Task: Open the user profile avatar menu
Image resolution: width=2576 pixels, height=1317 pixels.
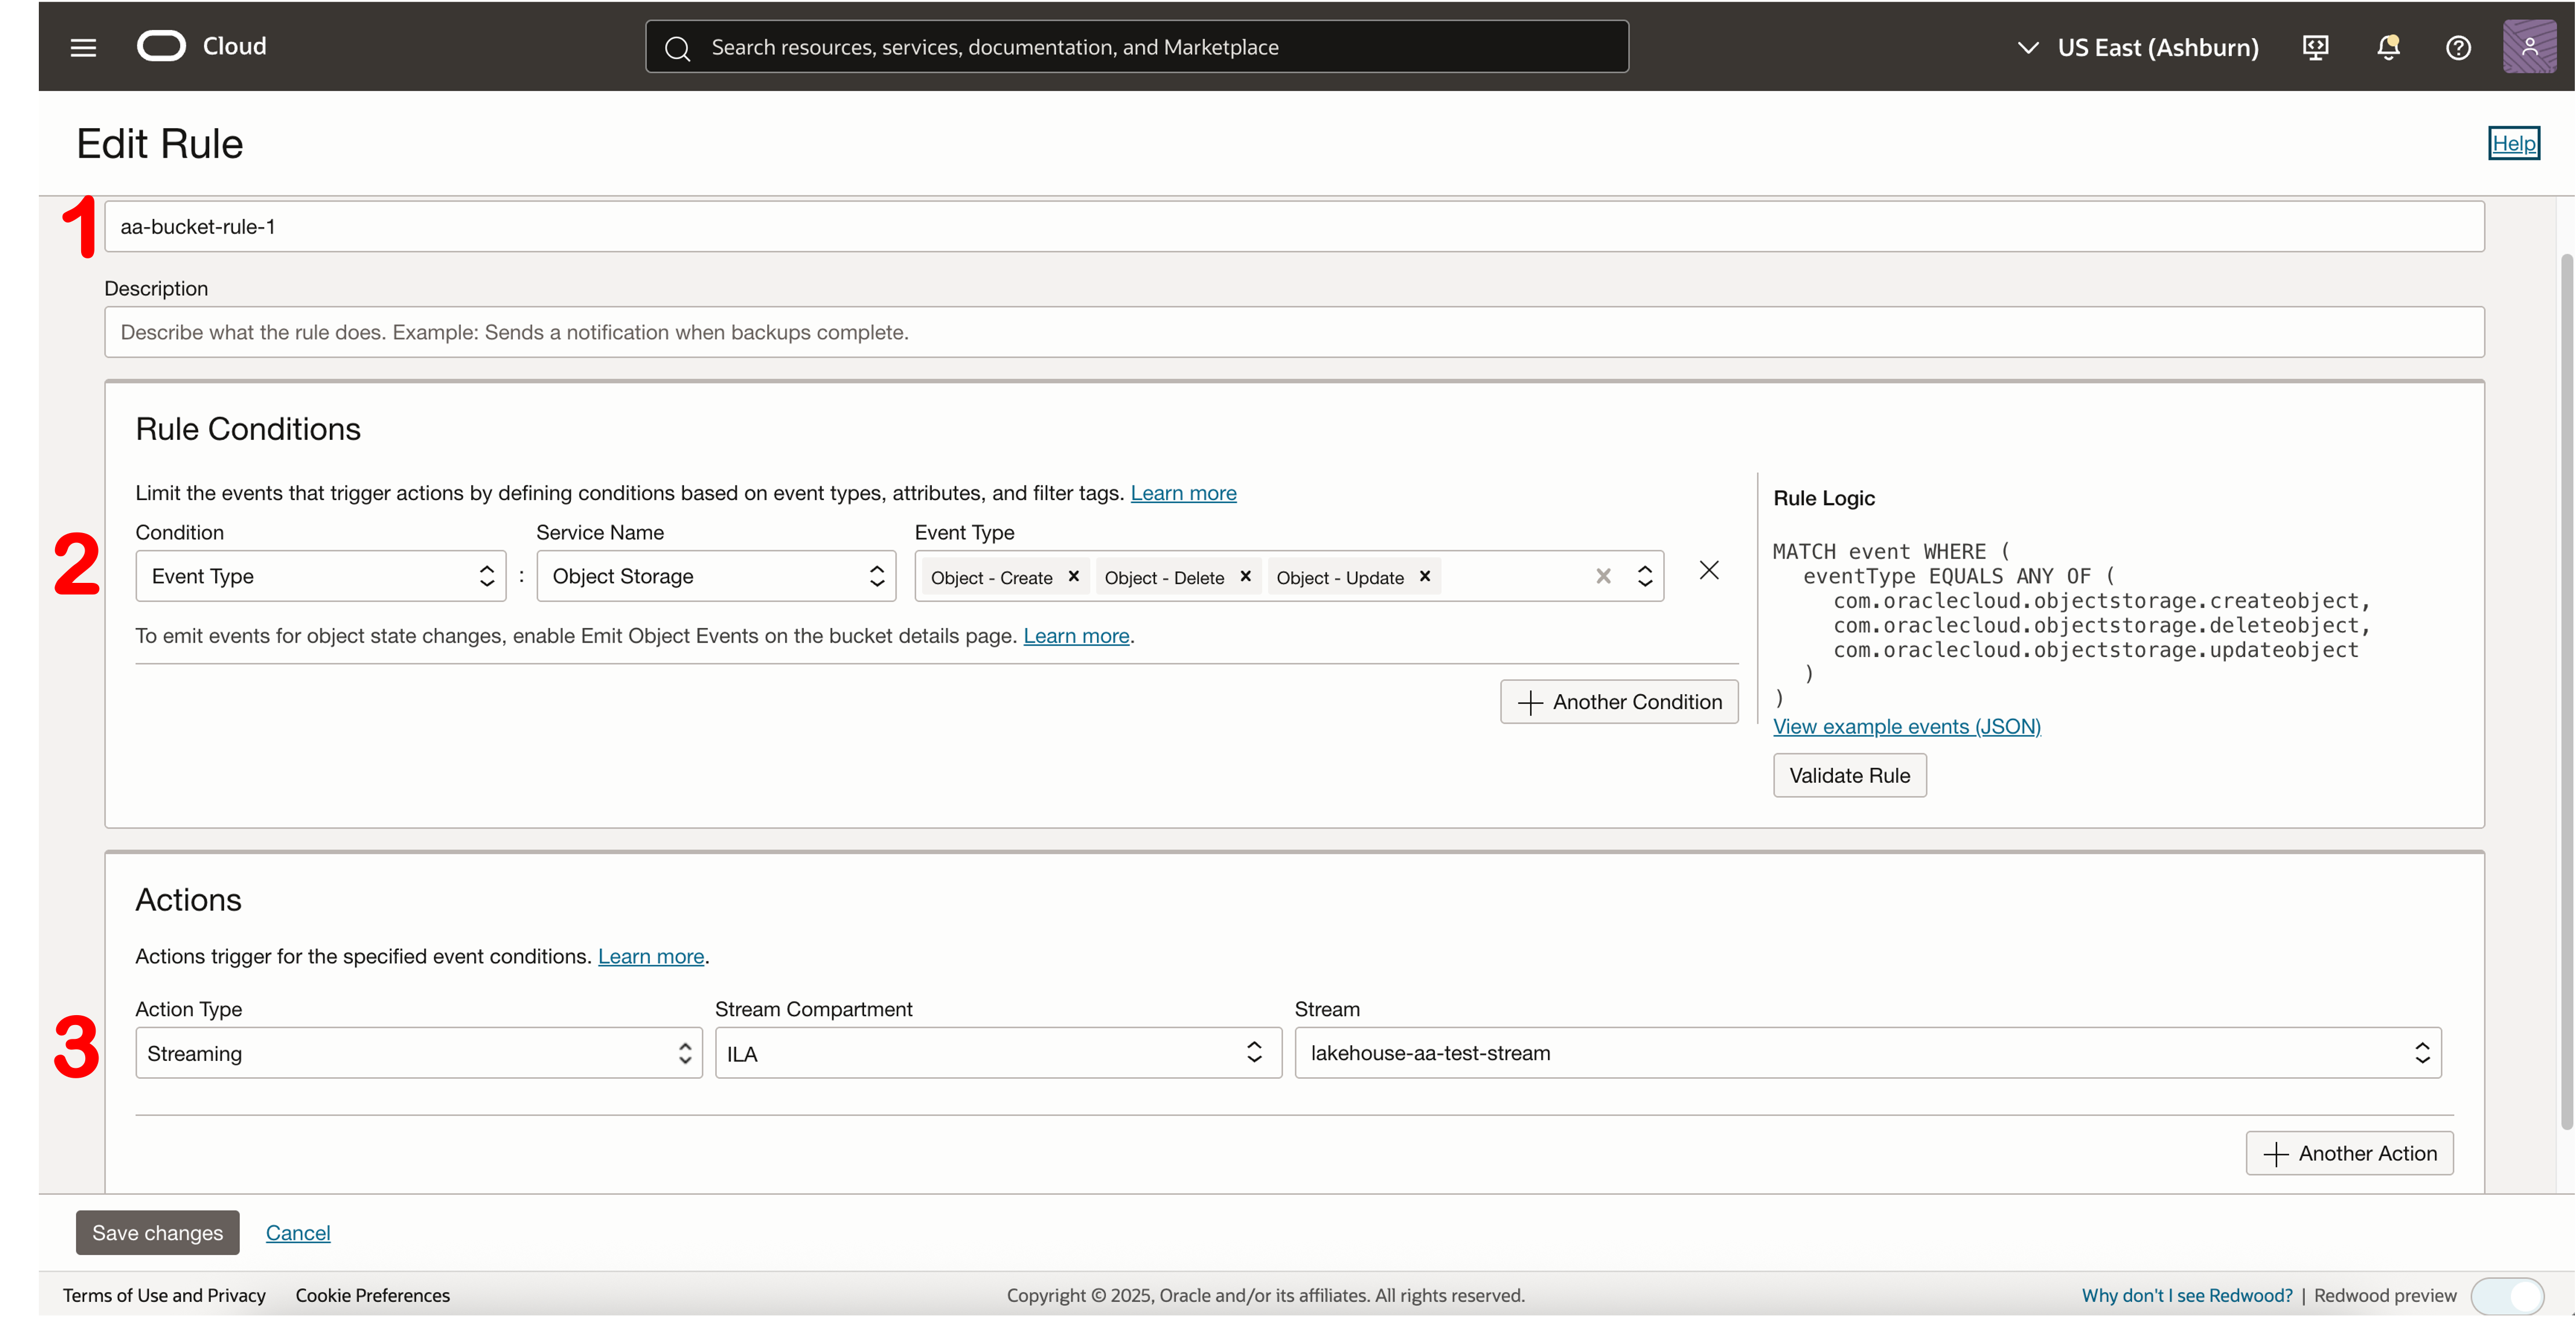Action: [x=2529, y=46]
